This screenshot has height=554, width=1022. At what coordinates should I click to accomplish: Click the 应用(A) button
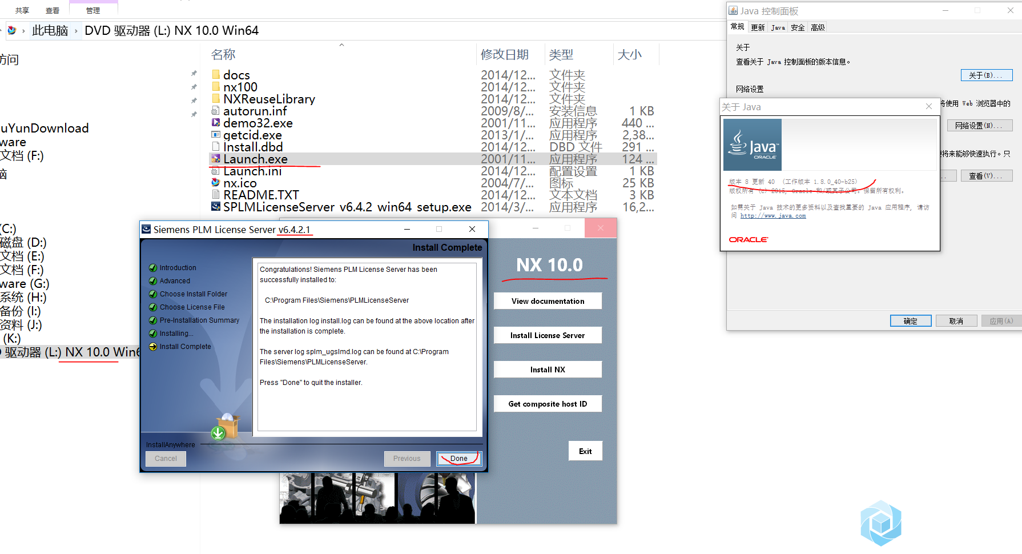click(x=1001, y=321)
